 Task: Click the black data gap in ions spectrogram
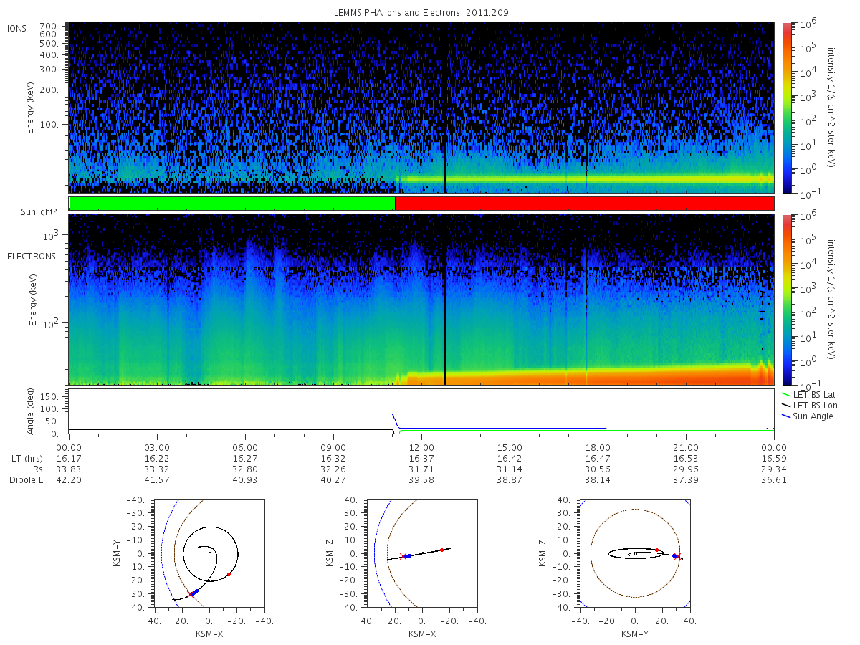tap(445, 107)
